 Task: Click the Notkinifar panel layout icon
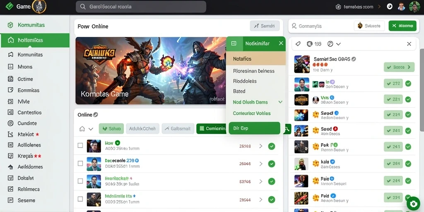coord(234,43)
